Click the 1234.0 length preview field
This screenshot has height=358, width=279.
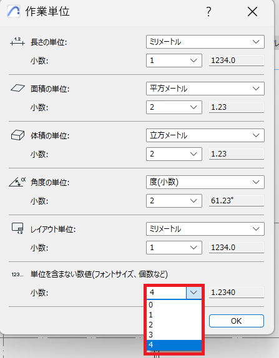tap(237, 60)
